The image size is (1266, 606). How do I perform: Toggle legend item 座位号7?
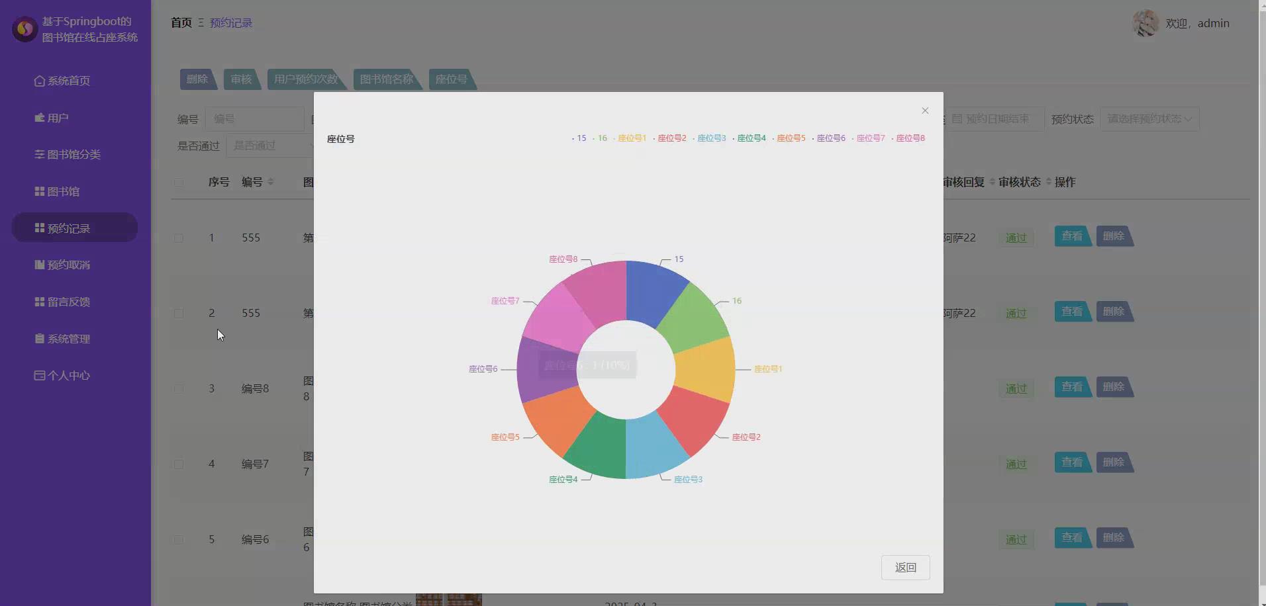tap(868, 138)
